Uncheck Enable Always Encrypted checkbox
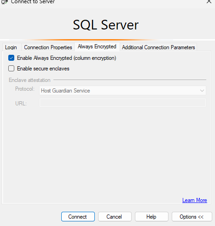 (12, 58)
